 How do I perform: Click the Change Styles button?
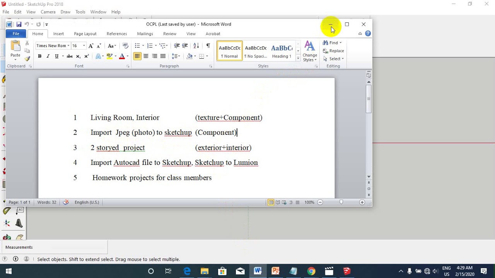[310, 51]
